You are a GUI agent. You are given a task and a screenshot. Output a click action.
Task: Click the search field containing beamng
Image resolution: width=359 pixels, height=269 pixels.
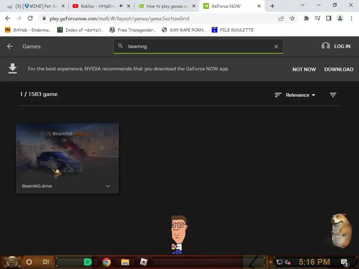pyautogui.click(x=198, y=46)
